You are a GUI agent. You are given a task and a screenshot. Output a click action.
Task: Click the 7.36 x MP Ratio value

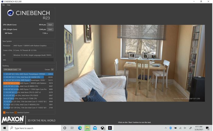click(x=45, y=33)
